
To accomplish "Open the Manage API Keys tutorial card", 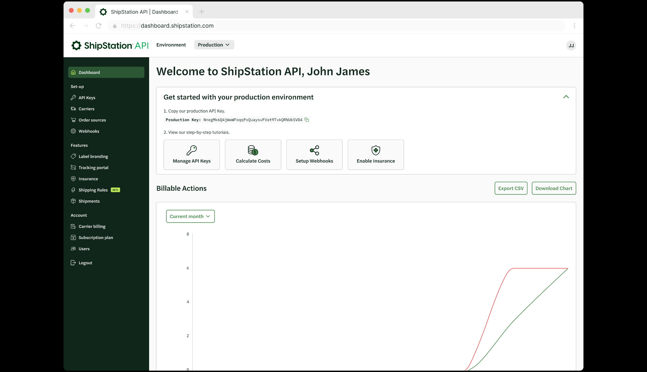I will coord(192,154).
